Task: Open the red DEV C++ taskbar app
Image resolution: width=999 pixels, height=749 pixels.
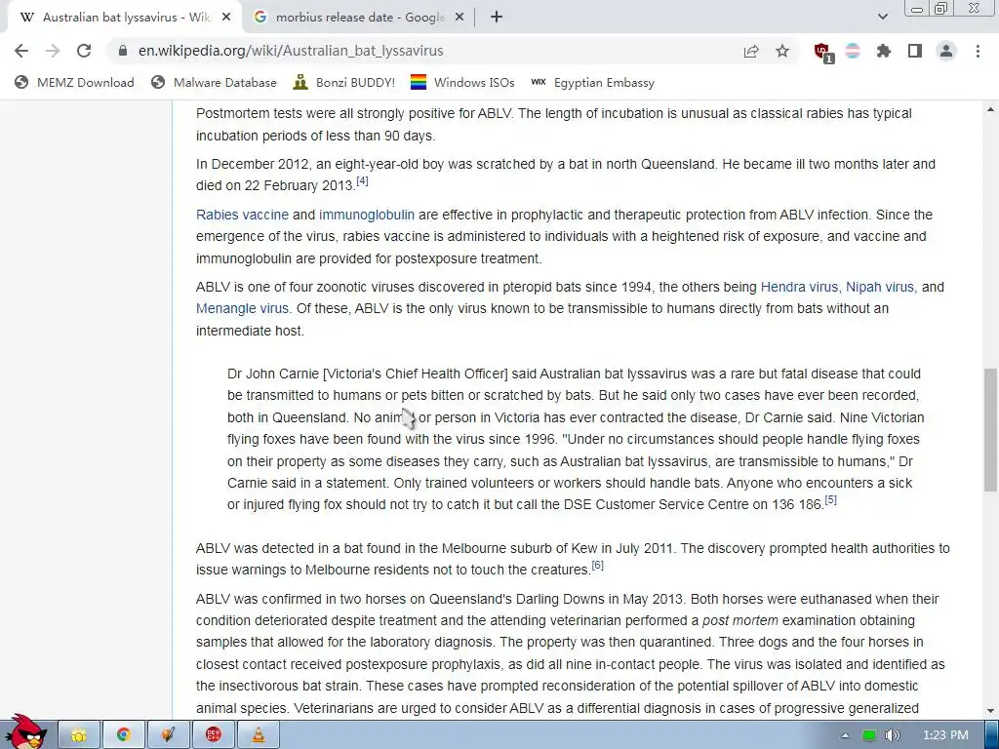Action: click(x=214, y=735)
